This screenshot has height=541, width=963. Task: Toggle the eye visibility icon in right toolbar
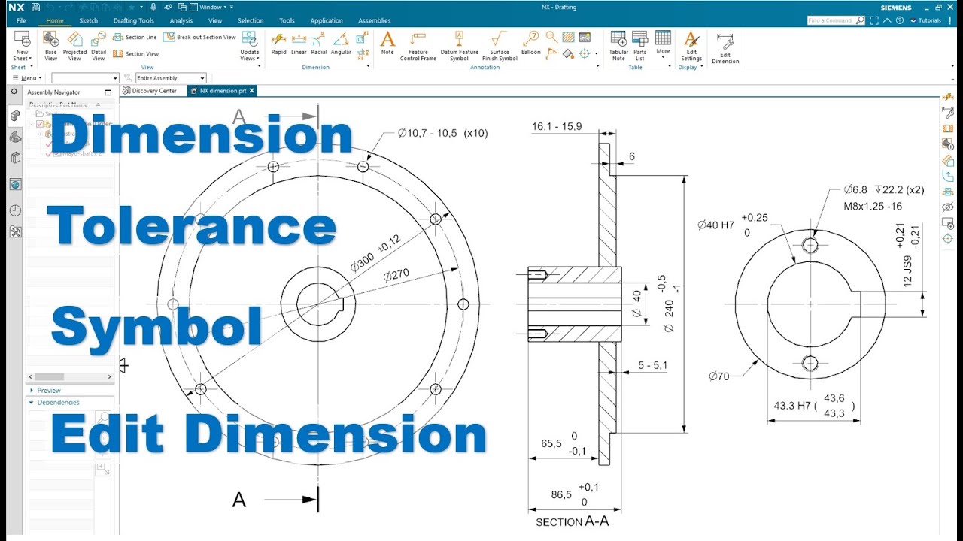click(947, 207)
